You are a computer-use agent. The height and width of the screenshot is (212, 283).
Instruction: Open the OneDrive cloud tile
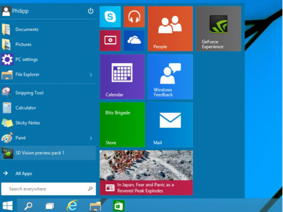[x=134, y=41]
